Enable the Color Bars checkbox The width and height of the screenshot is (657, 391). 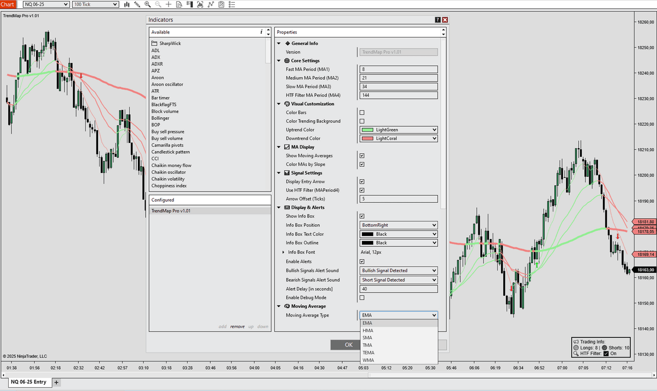(x=362, y=113)
